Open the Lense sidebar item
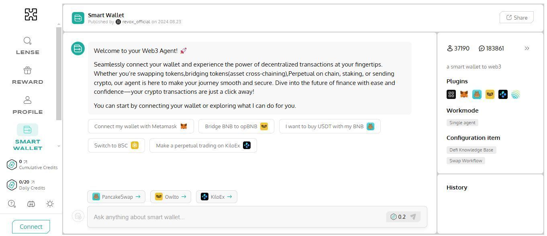 (27, 45)
